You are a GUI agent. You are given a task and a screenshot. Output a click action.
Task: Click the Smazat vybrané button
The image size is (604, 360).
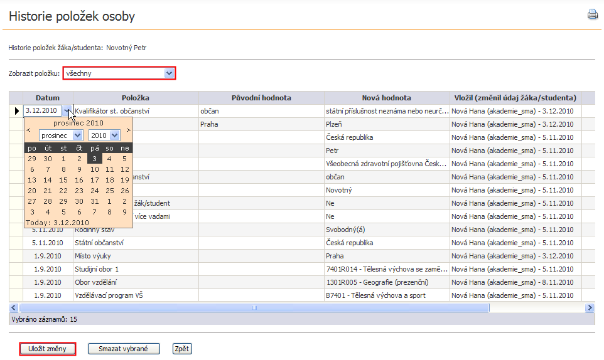[x=123, y=349]
